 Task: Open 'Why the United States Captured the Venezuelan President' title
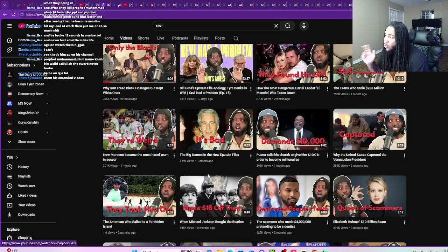360,157
